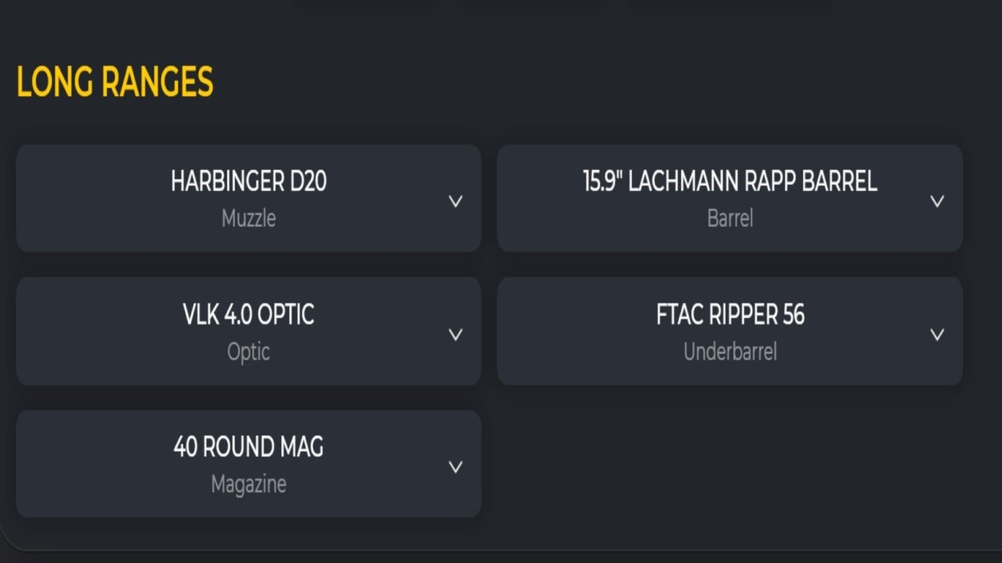This screenshot has height=563, width=1002.
Task: Click the Magazine label under 40 Round Mag
Action: pyautogui.click(x=249, y=484)
